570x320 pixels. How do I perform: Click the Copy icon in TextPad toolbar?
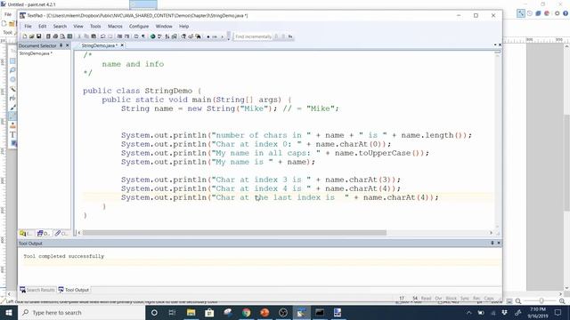click(x=86, y=36)
